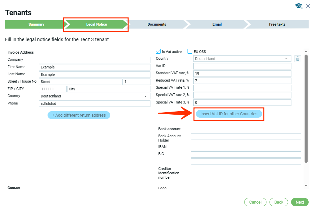Click the green Next button
The width and height of the screenshot is (312, 208).
300,202
